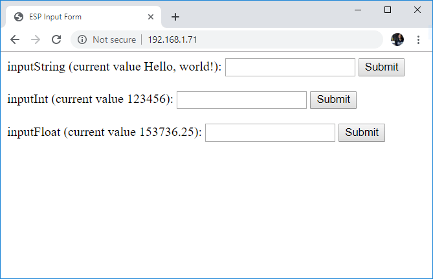This screenshot has width=433, height=279.
Task: Maximize the browser window
Action: tap(388, 10)
